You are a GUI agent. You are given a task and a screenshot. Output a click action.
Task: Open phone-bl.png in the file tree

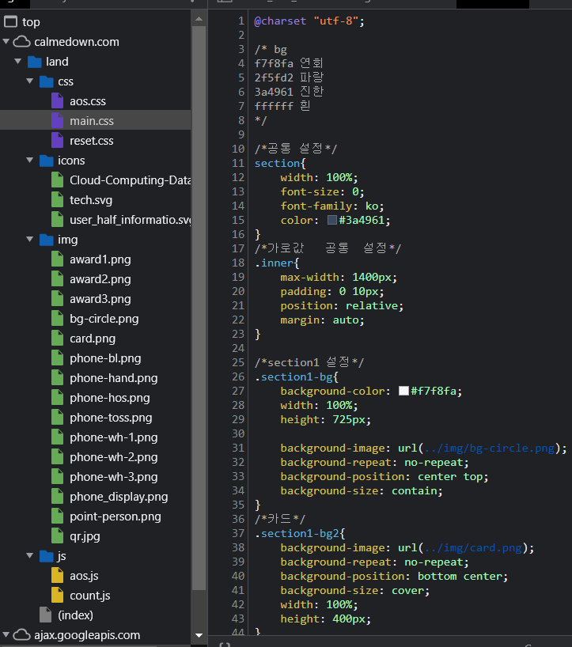click(105, 358)
